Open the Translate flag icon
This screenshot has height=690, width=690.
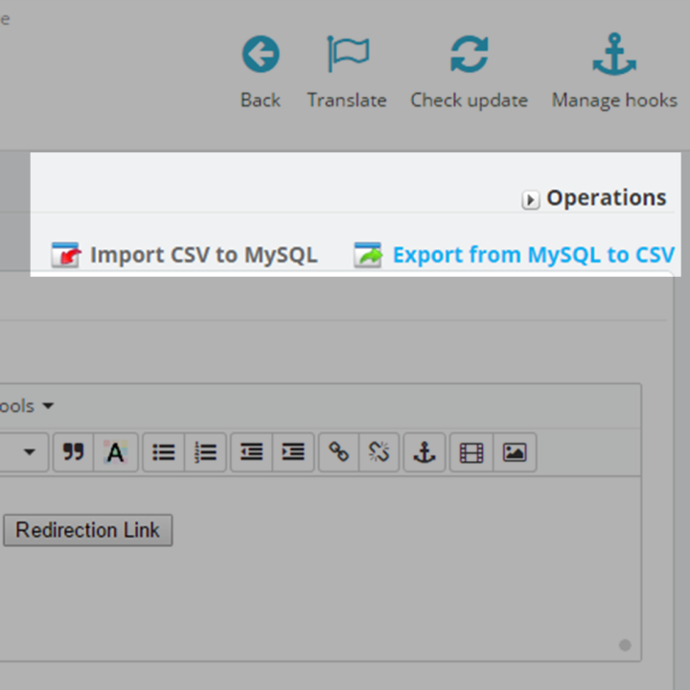(348, 54)
